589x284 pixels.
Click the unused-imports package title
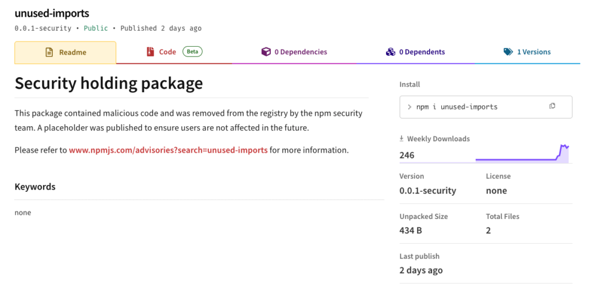[52, 13]
